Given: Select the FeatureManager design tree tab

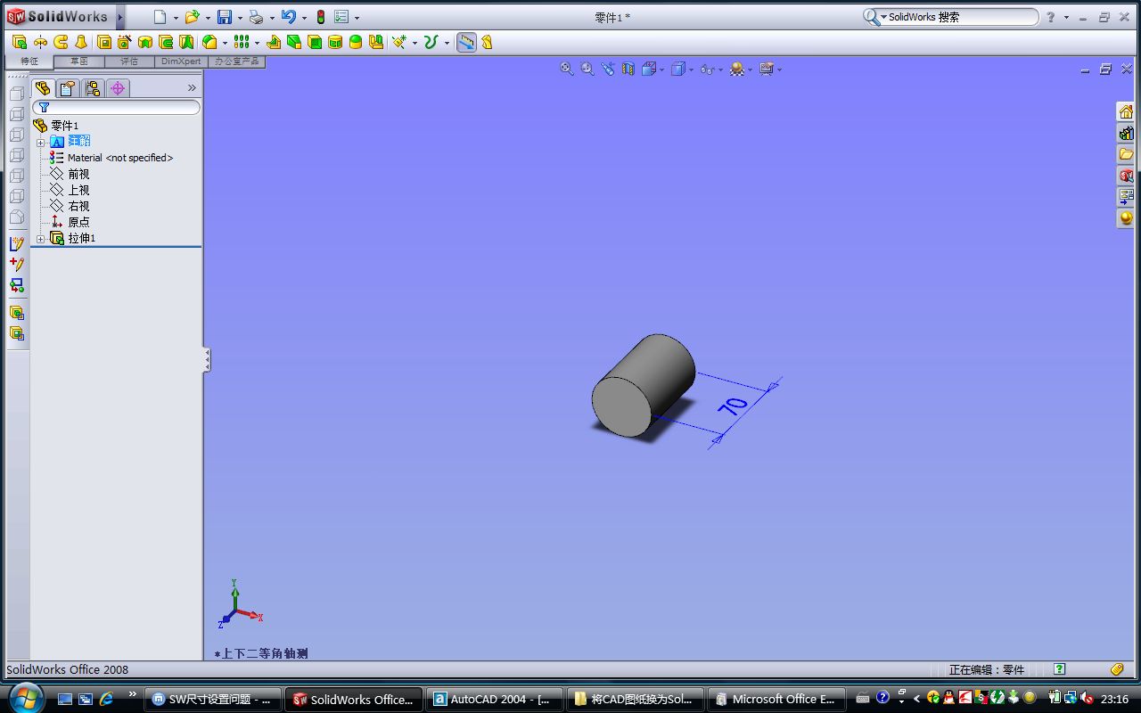Looking at the screenshot, I should click(x=43, y=87).
